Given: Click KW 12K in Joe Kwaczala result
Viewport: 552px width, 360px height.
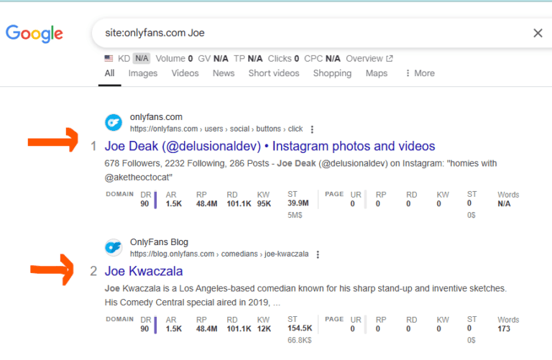Looking at the screenshot, I should [264, 328].
